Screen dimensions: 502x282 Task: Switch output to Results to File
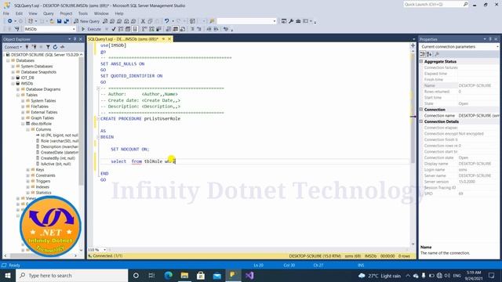183,29
